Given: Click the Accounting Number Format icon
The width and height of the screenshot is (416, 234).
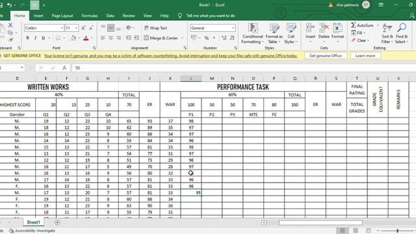Looking at the screenshot, I should (194, 38).
